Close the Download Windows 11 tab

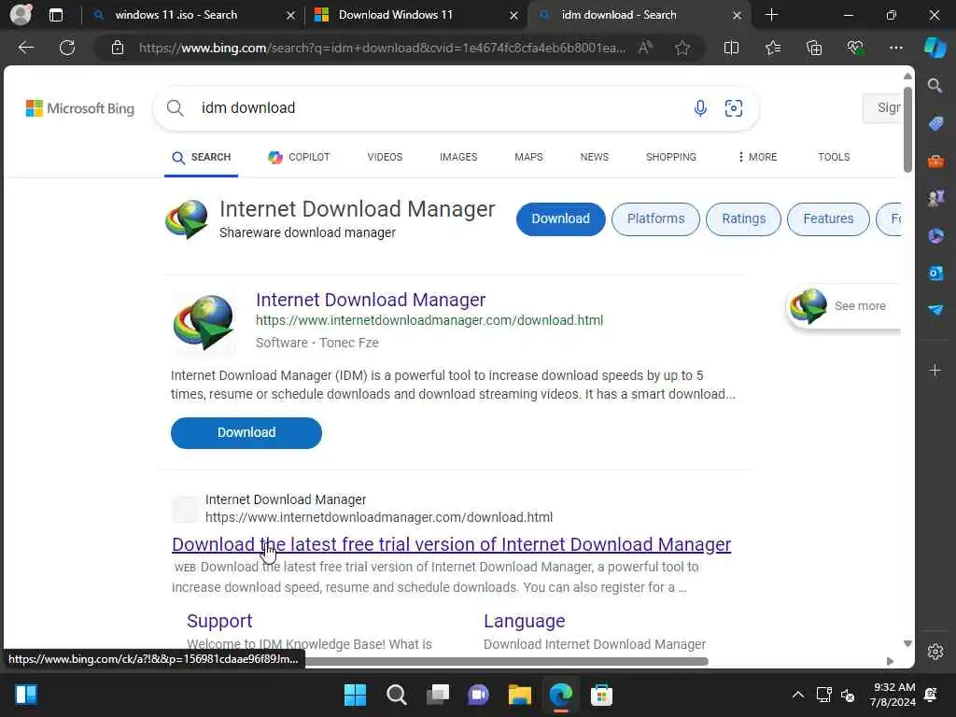click(513, 15)
